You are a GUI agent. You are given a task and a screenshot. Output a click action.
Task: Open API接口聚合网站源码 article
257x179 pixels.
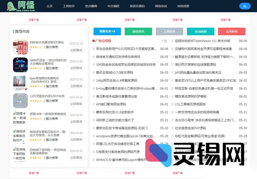tap(111, 104)
